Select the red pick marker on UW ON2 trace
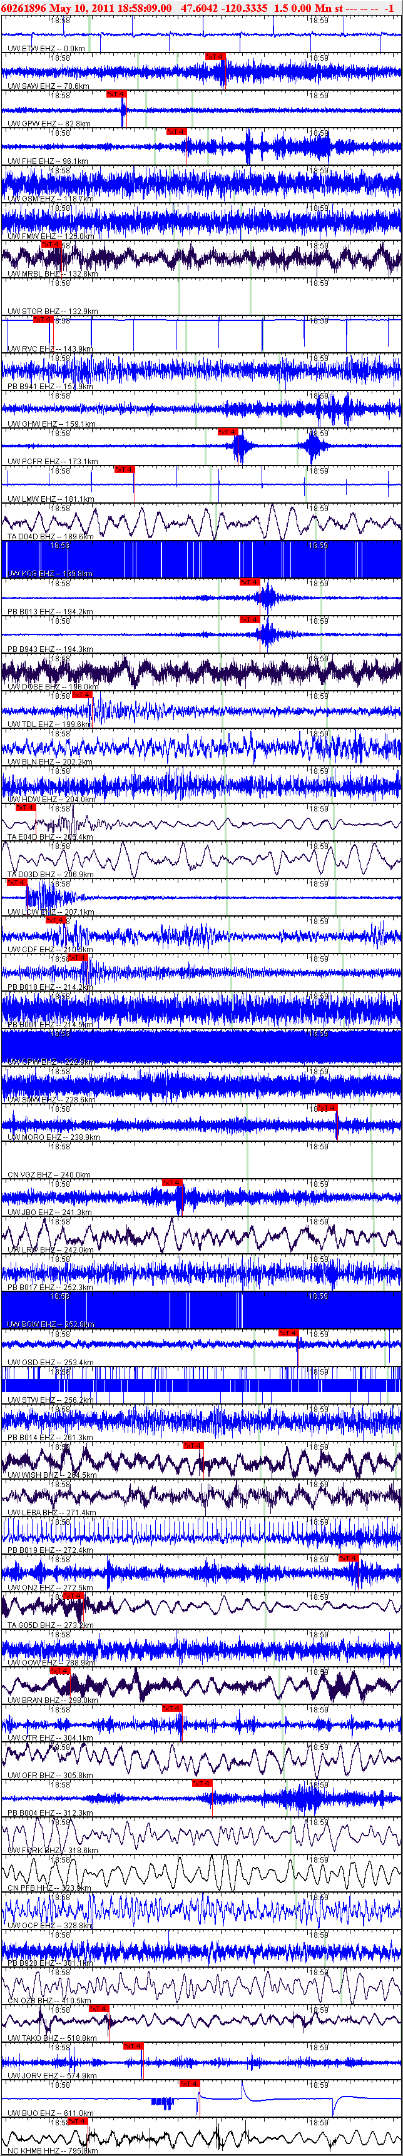This screenshot has height=2156, width=403. [349, 1558]
